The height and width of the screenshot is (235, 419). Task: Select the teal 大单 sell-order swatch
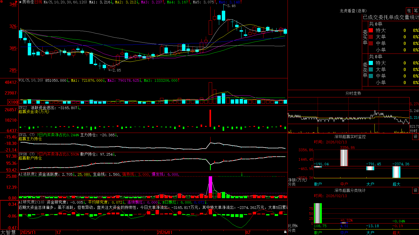tap(371, 69)
